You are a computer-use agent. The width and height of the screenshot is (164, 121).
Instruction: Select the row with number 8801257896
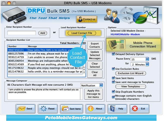pos(45,54)
